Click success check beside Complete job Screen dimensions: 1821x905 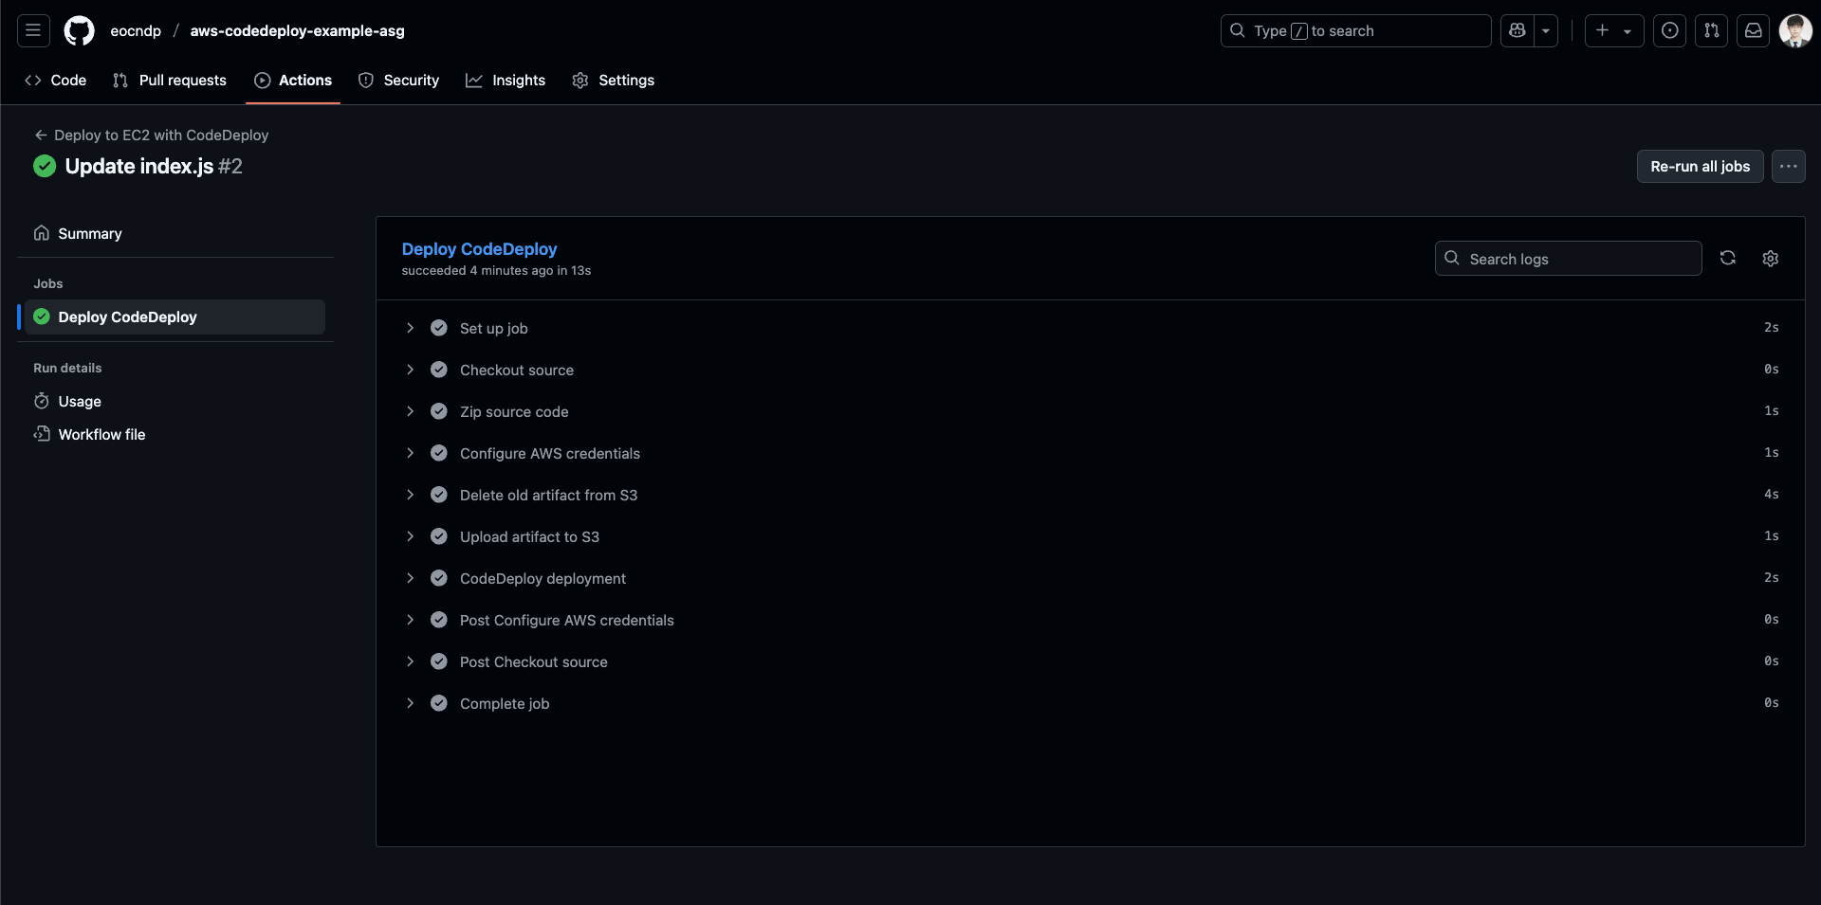click(x=439, y=703)
